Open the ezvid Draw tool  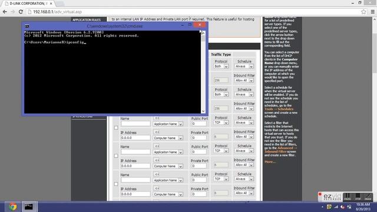tap(368, 197)
